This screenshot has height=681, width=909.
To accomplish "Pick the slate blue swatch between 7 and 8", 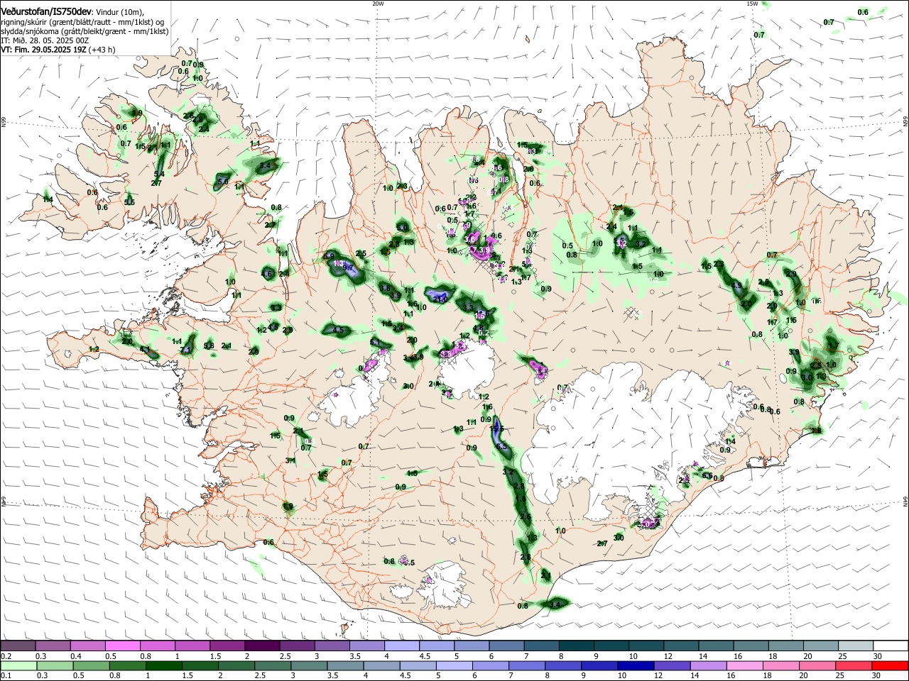I will [542, 646].
